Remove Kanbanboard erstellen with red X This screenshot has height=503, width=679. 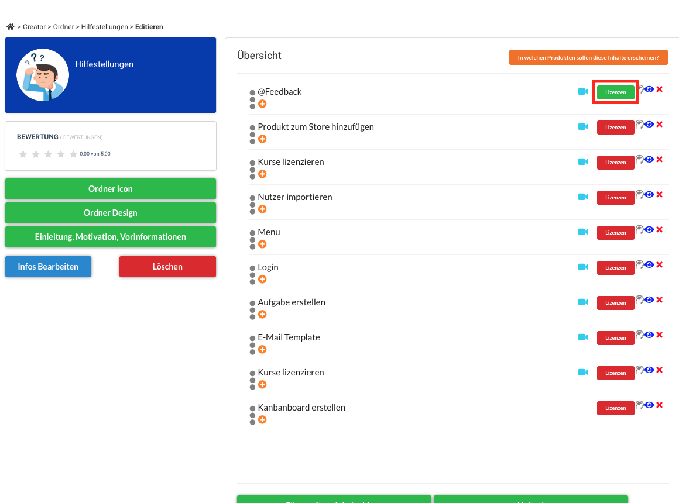(x=660, y=405)
